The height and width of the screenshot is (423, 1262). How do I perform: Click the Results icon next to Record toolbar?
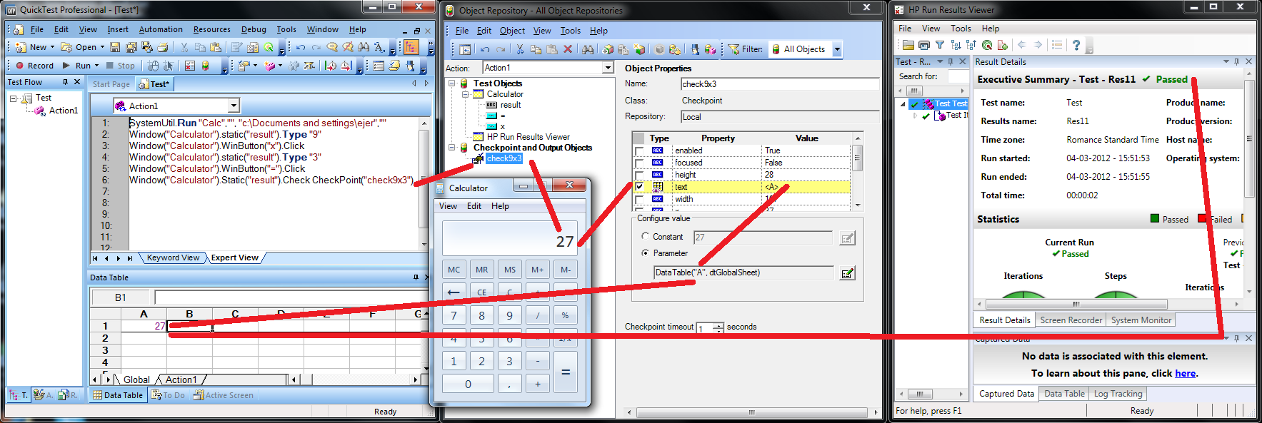coord(189,66)
